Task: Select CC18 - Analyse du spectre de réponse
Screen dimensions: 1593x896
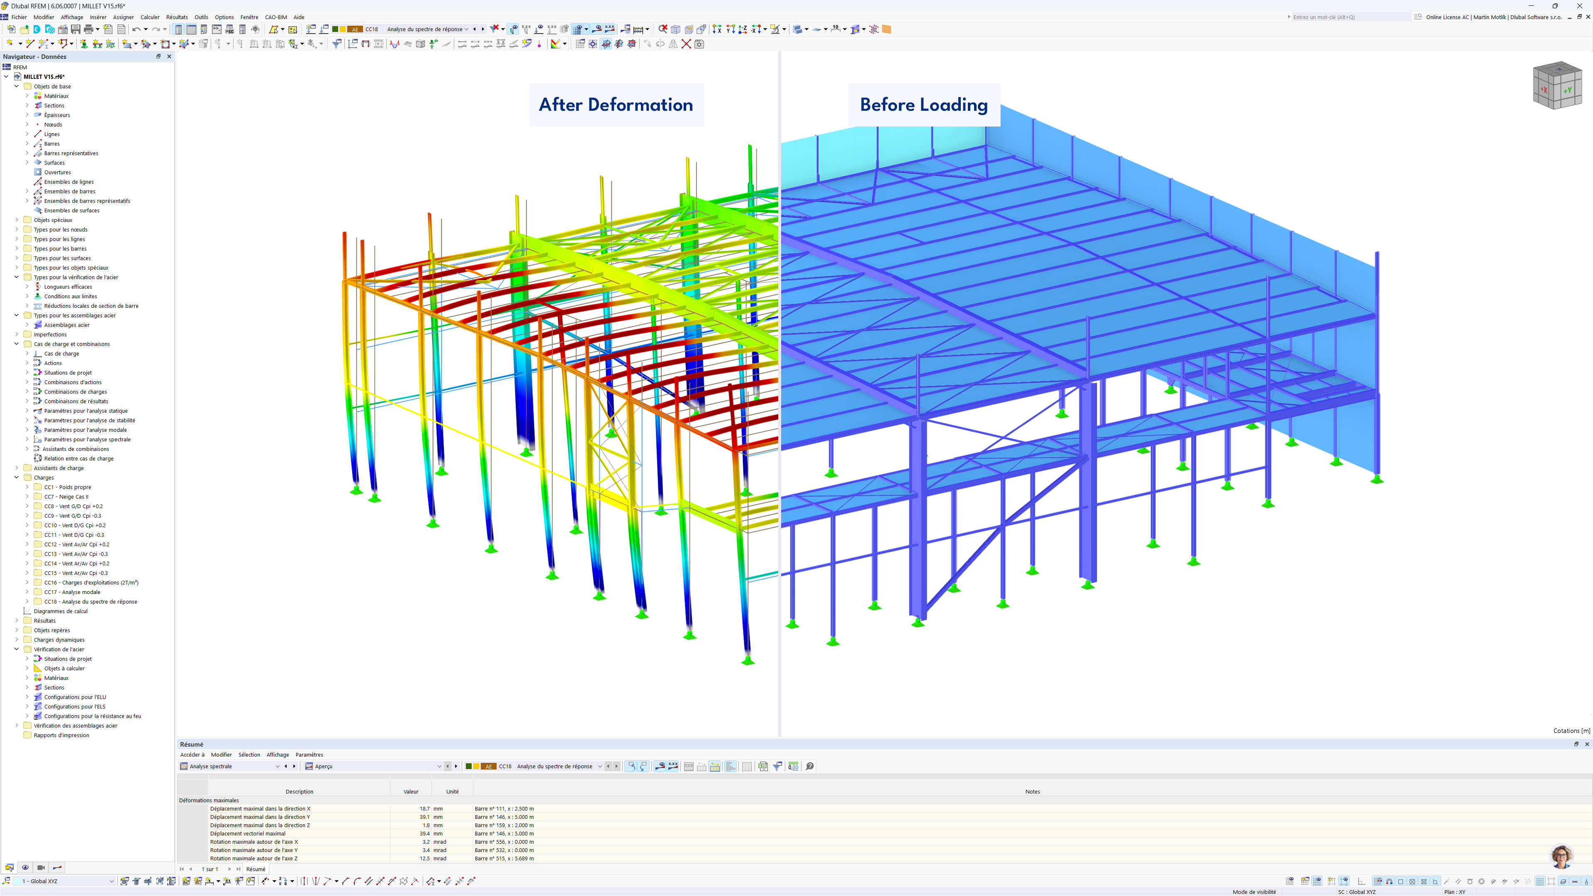Action: click(90, 601)
